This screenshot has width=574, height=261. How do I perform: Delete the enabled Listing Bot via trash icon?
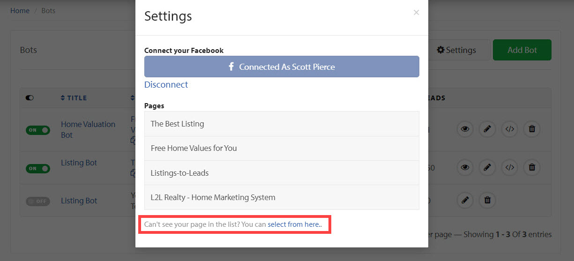click(x=532, y=167)
